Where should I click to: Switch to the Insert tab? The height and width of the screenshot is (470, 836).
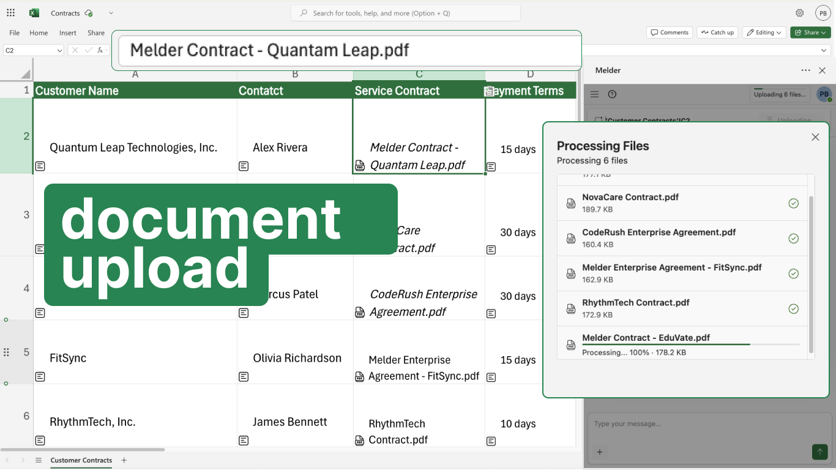pyautogui.click(x=68, y=32)
